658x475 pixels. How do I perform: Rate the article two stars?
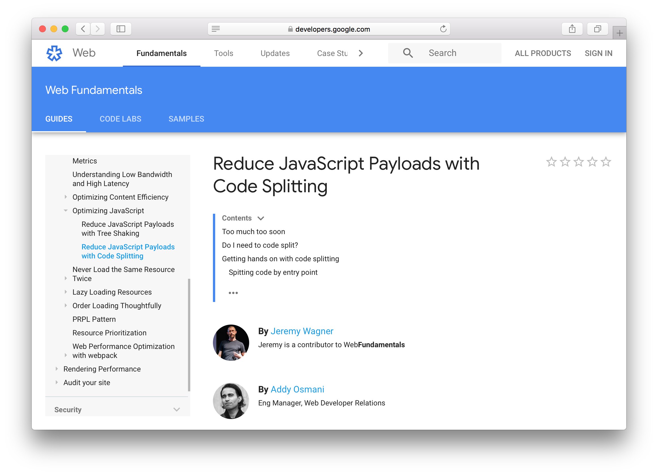[565, 162]
